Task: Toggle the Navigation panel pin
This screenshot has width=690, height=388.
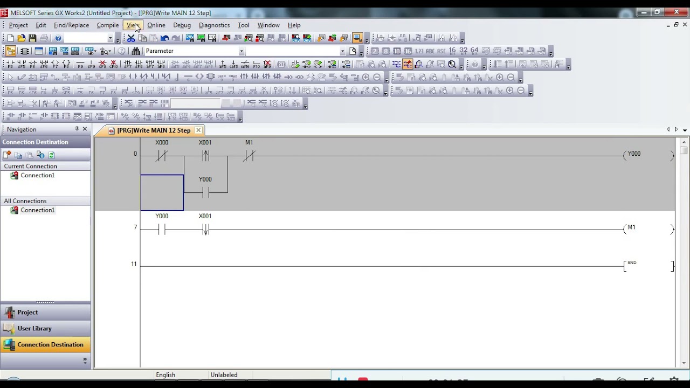Action: [x=77, y=129]
